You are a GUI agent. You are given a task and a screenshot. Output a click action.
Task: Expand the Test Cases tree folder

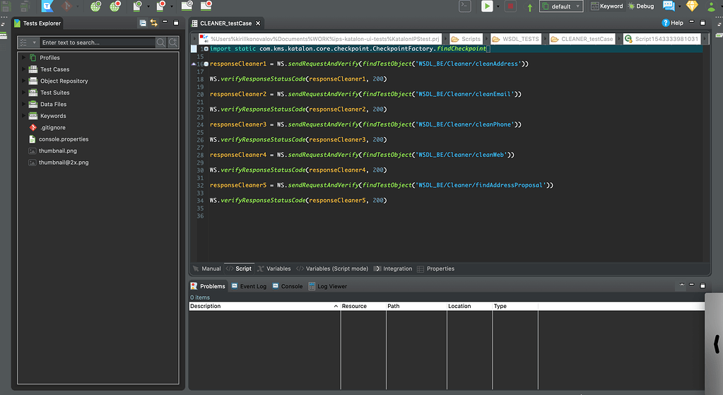(24, 69)
